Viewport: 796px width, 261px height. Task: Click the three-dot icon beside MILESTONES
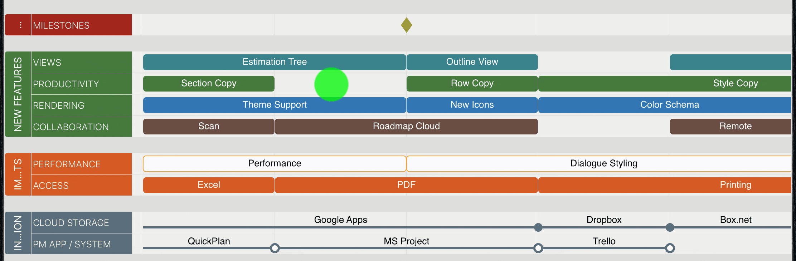[x=20, y=25]
